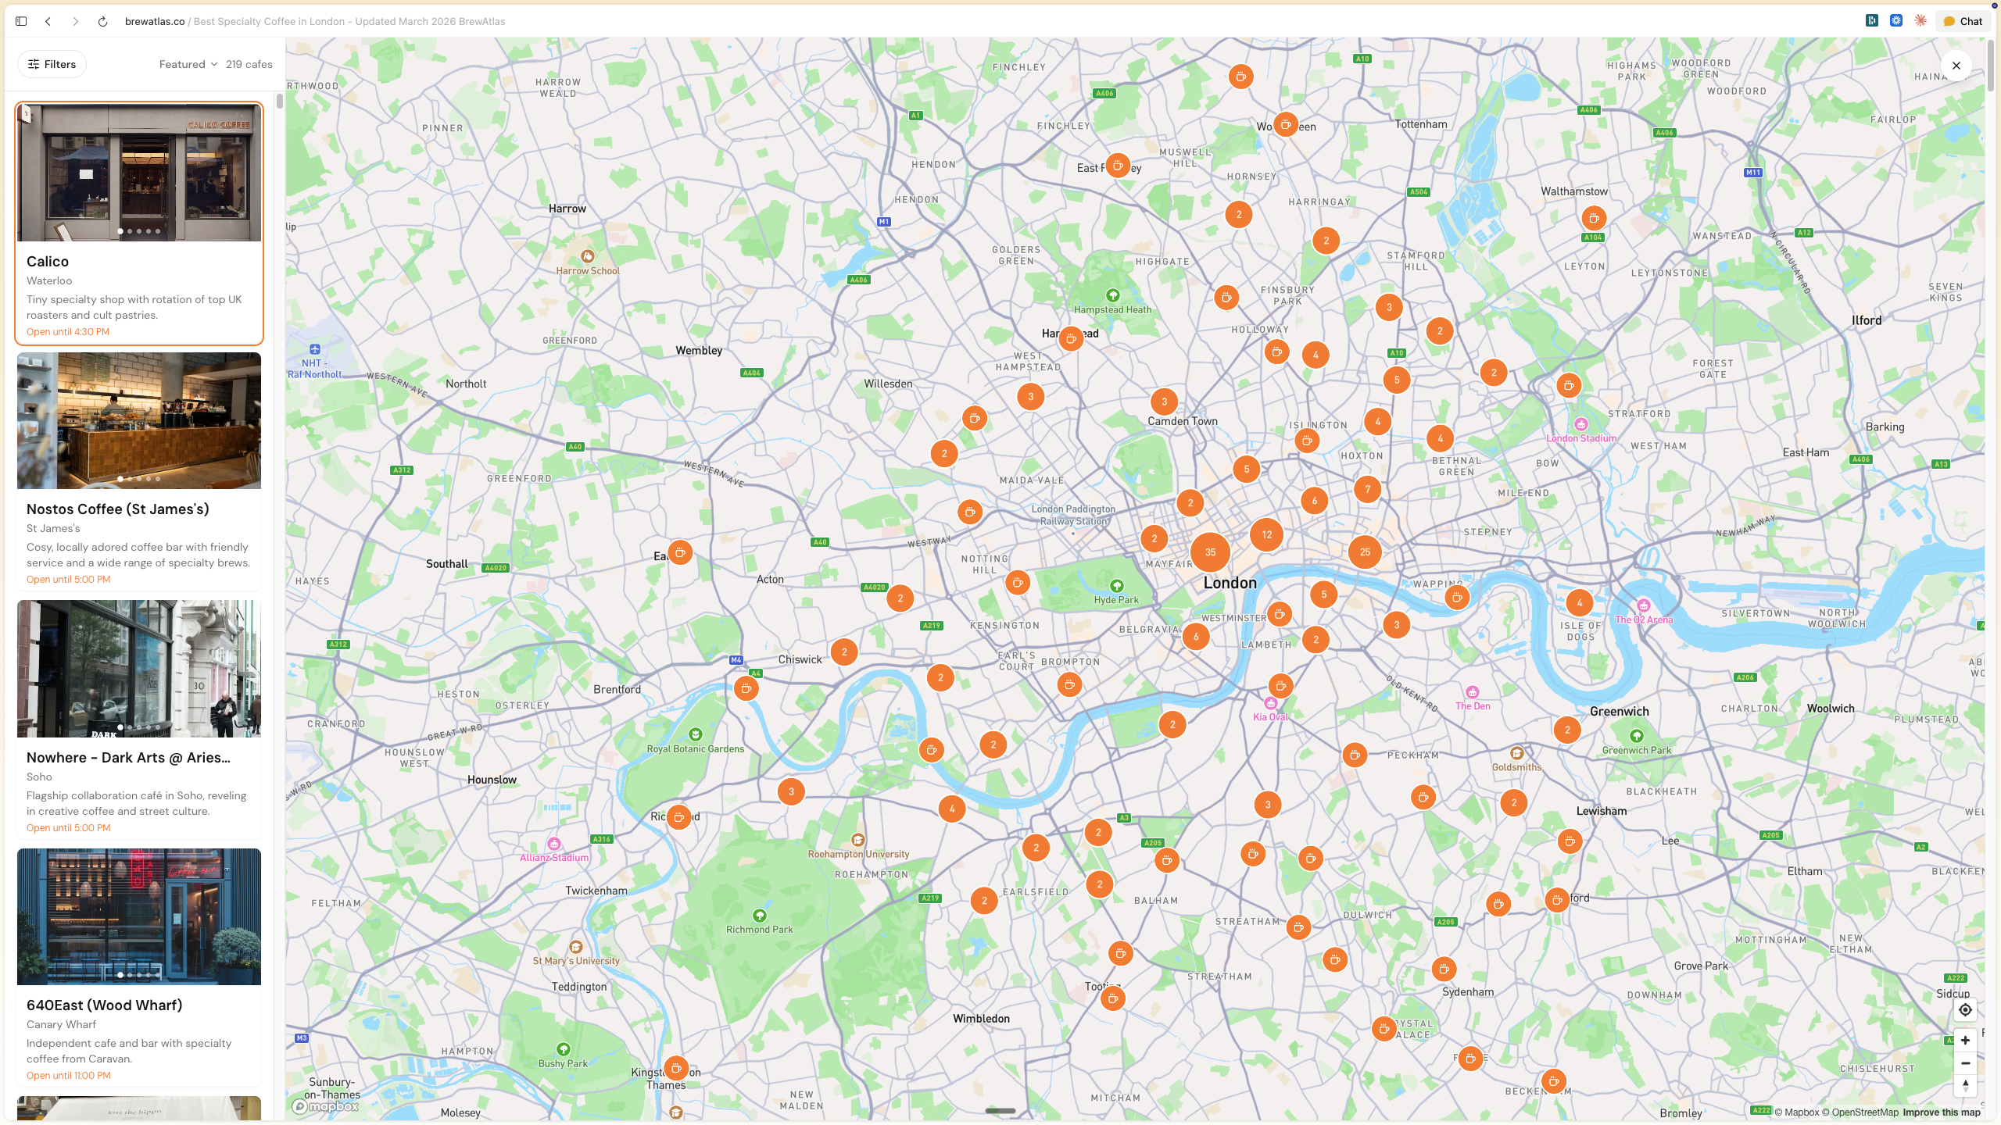Close the map view
The image size is (2001, 1125).
click(1956, 66)
